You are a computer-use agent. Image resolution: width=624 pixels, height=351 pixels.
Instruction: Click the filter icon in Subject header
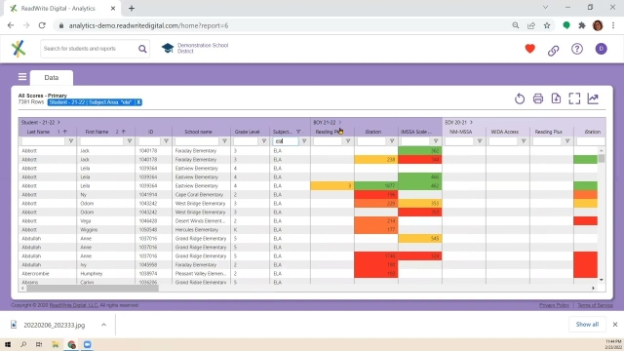pos(298,132)
